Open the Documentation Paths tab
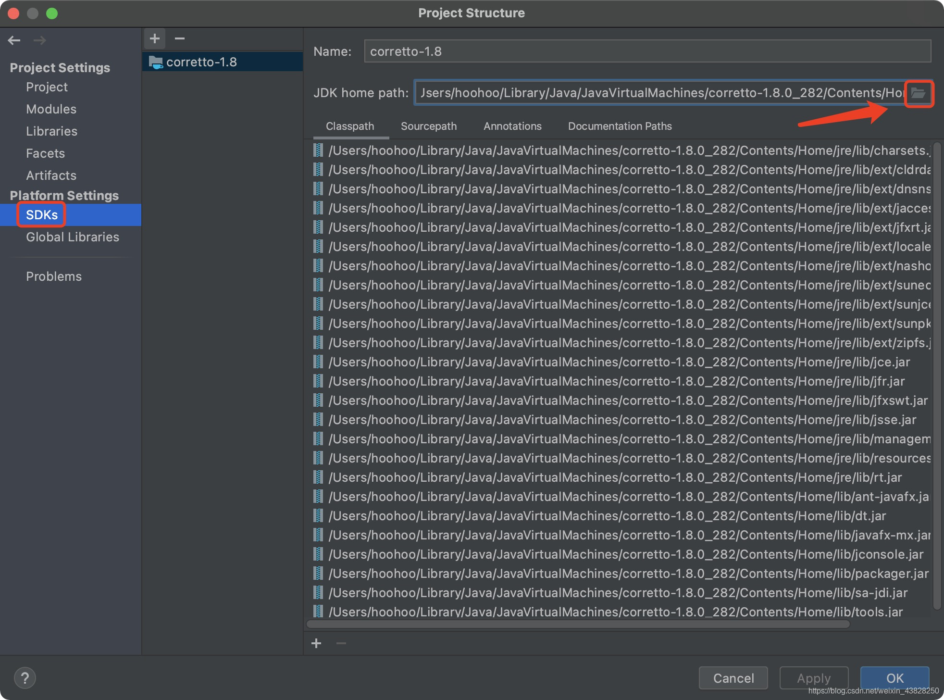Screen dimensions: 944x700 620,126
